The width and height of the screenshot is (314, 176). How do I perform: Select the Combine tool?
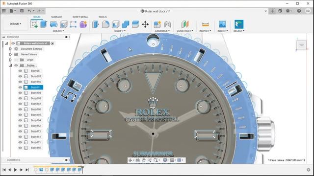pyautogui.click(x=126, y=24)
